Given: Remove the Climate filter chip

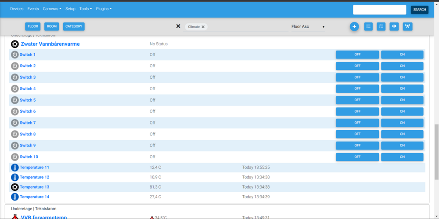Looking at the screenshot, I should point(203,27).
